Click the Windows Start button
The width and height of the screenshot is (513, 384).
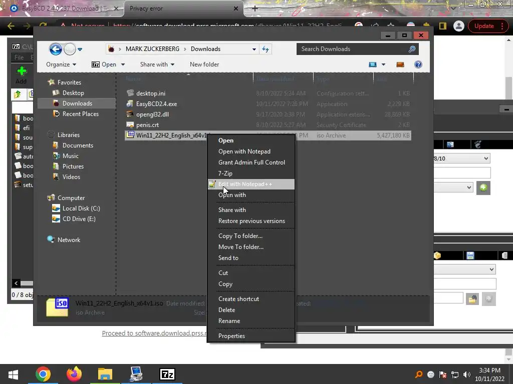[x=13, y=374]
